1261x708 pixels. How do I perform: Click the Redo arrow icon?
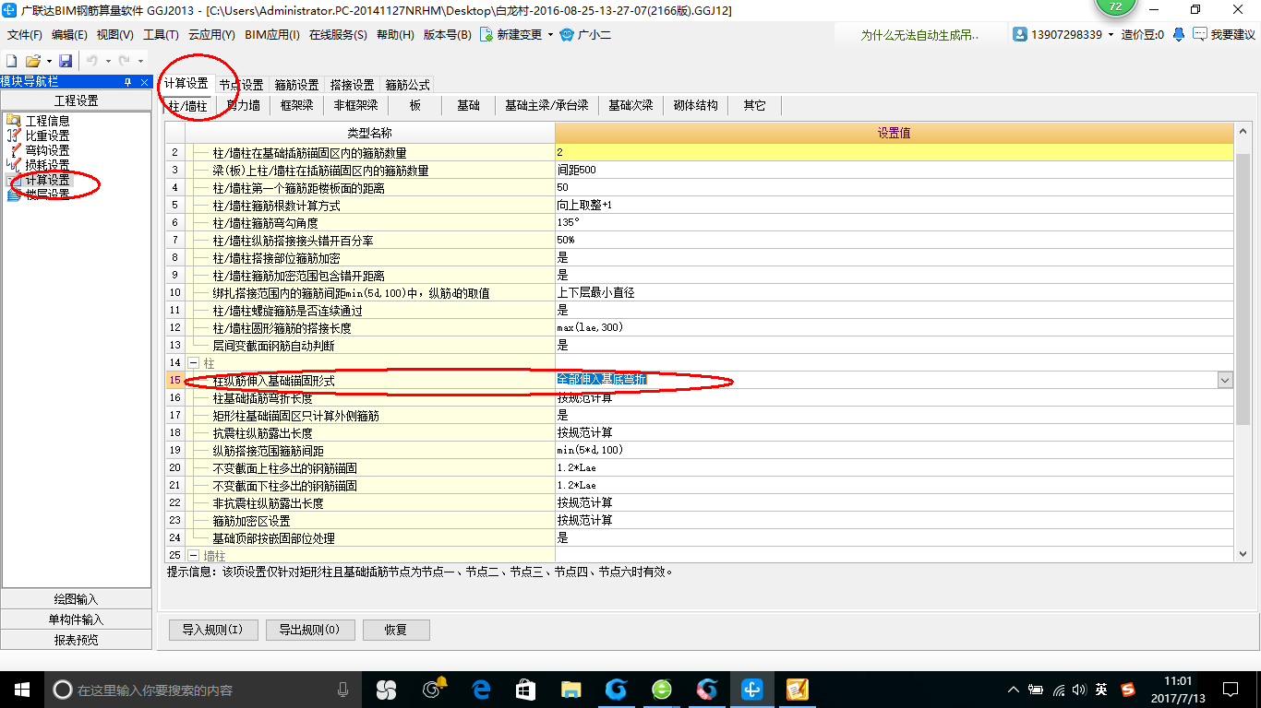click(125, 61)
